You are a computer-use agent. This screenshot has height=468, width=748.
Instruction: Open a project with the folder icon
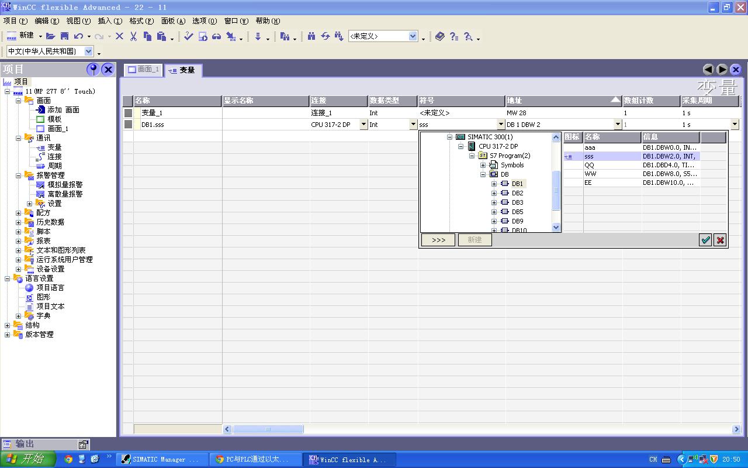(x=51, y=36)
